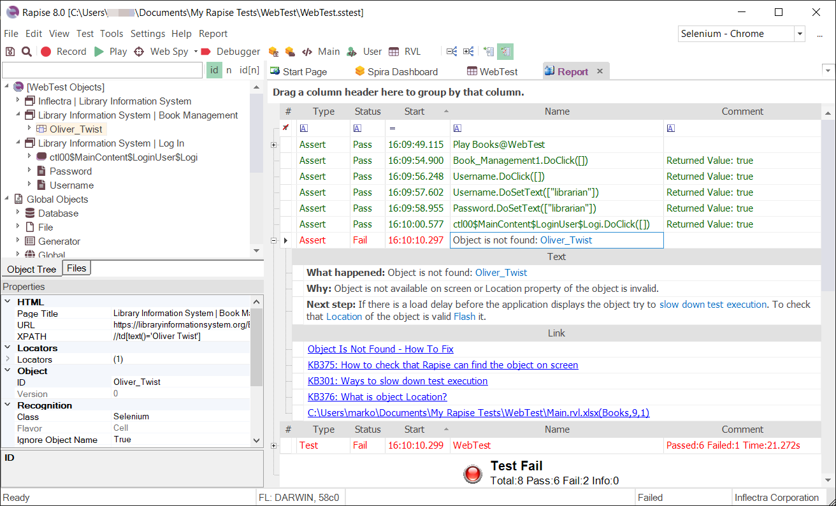Click the object tree filter input field
Viewport: 836px width, 506px height.
tap(103, 70)
